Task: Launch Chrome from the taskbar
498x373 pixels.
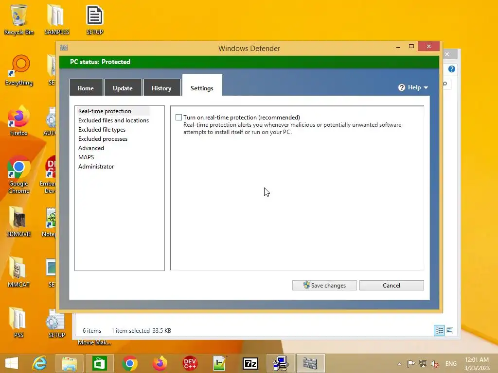Action: pos(129,363)
